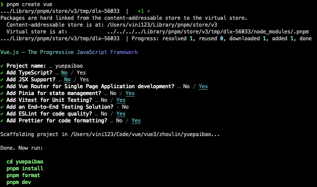Image resolution: width=317 pixels, height=187 pixels.
Task: Click the 'Done. Now run:' text
Action: (x=22, y=148)
